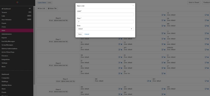Edit unit 20

tap(162, 57)
